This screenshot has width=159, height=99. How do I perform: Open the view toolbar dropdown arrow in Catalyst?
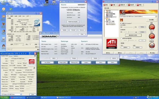(109, 5)
